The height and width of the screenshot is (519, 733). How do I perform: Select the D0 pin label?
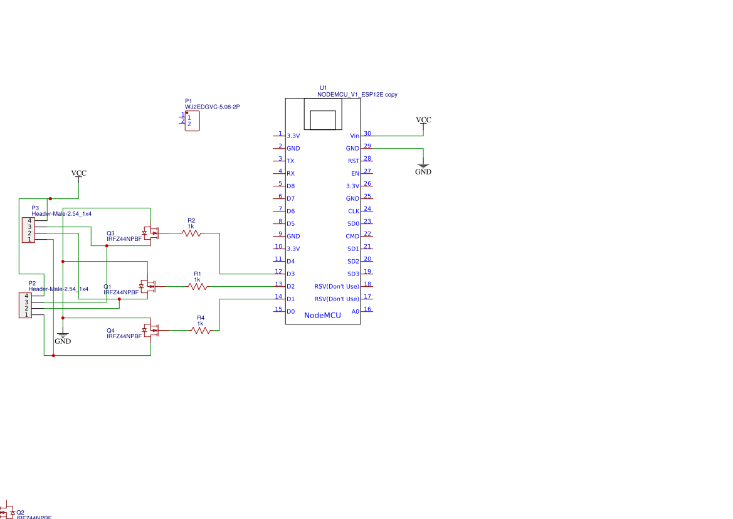[x=291, y=312]
